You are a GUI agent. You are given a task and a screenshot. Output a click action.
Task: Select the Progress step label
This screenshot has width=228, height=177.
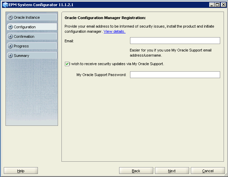coord(21,46)
